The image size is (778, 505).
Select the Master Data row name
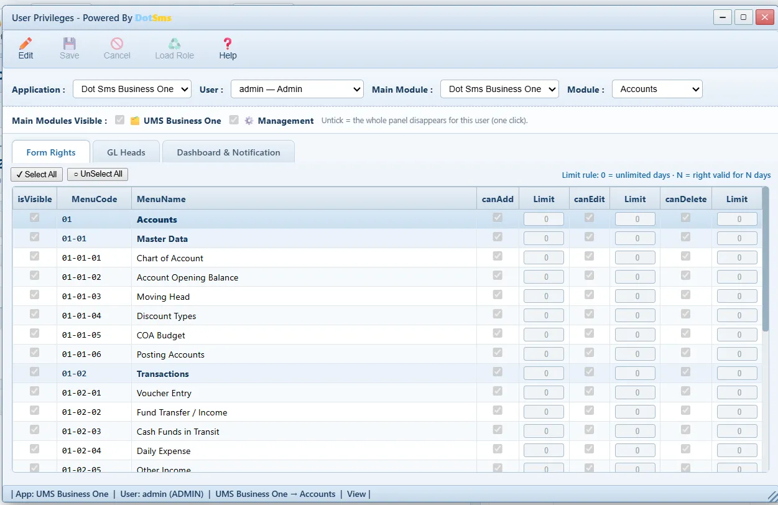162,239
